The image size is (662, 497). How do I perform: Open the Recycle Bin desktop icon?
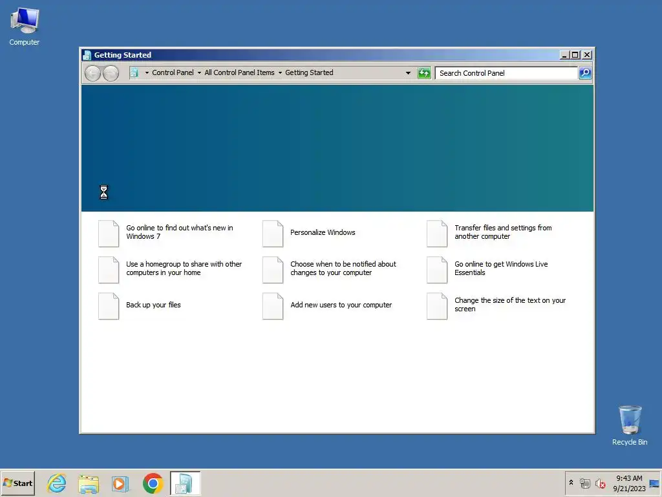pyautogui.click(x=630, y=425)
